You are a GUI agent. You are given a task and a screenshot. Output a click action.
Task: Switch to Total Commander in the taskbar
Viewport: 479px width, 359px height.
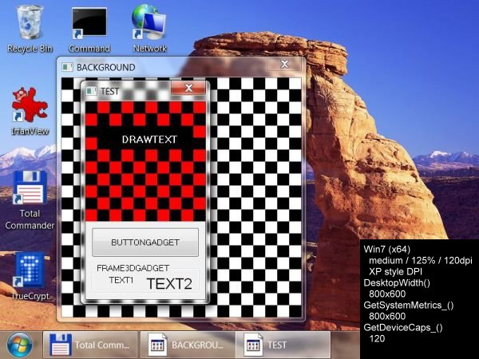(91, 345)
